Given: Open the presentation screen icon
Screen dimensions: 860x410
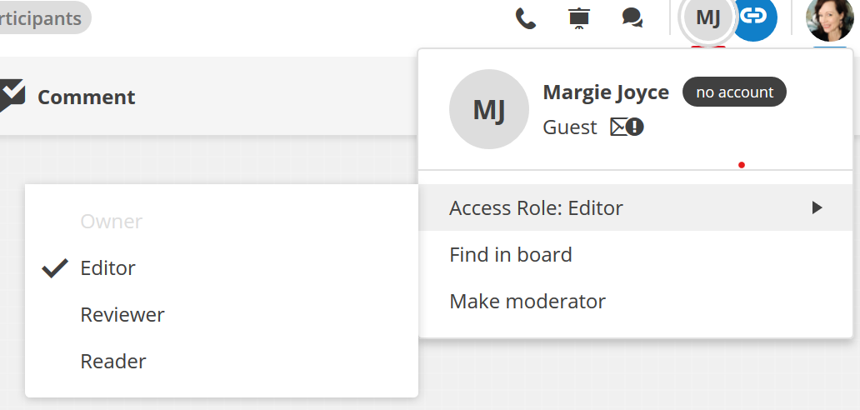Looking at the screenshot, I should click(x=579, y=18).
